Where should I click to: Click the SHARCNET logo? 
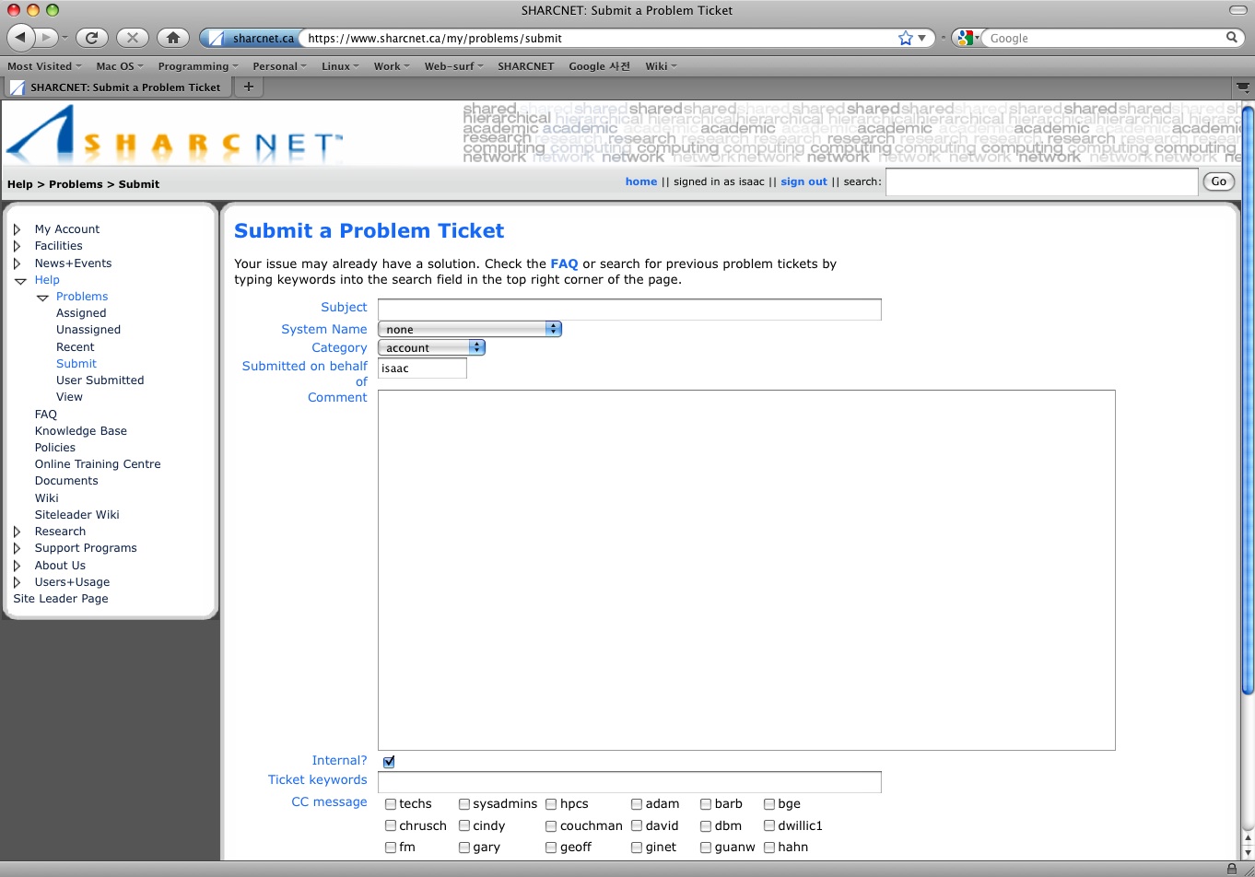click(x=175, y=135)
